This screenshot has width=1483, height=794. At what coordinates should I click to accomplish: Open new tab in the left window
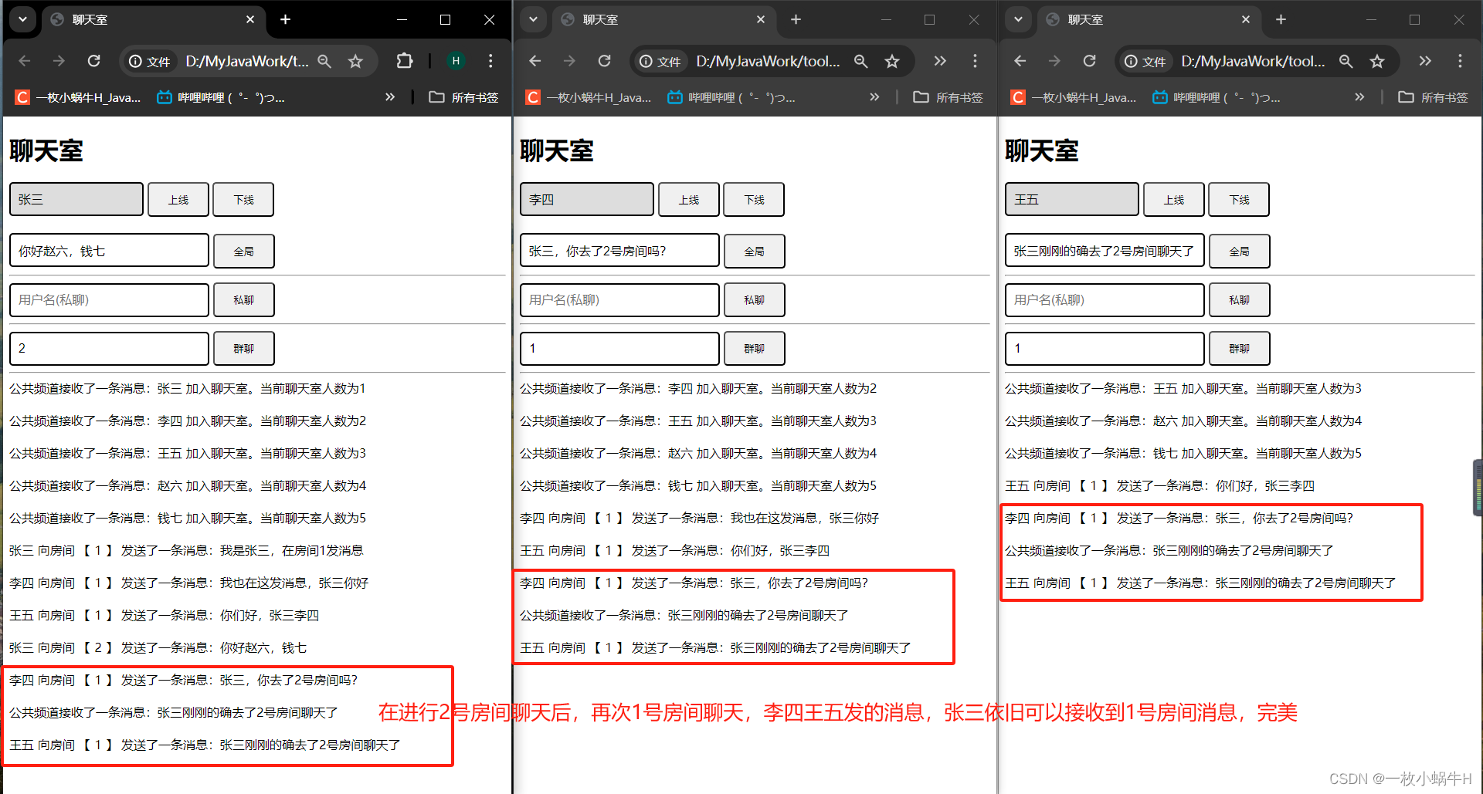(285, 19)
